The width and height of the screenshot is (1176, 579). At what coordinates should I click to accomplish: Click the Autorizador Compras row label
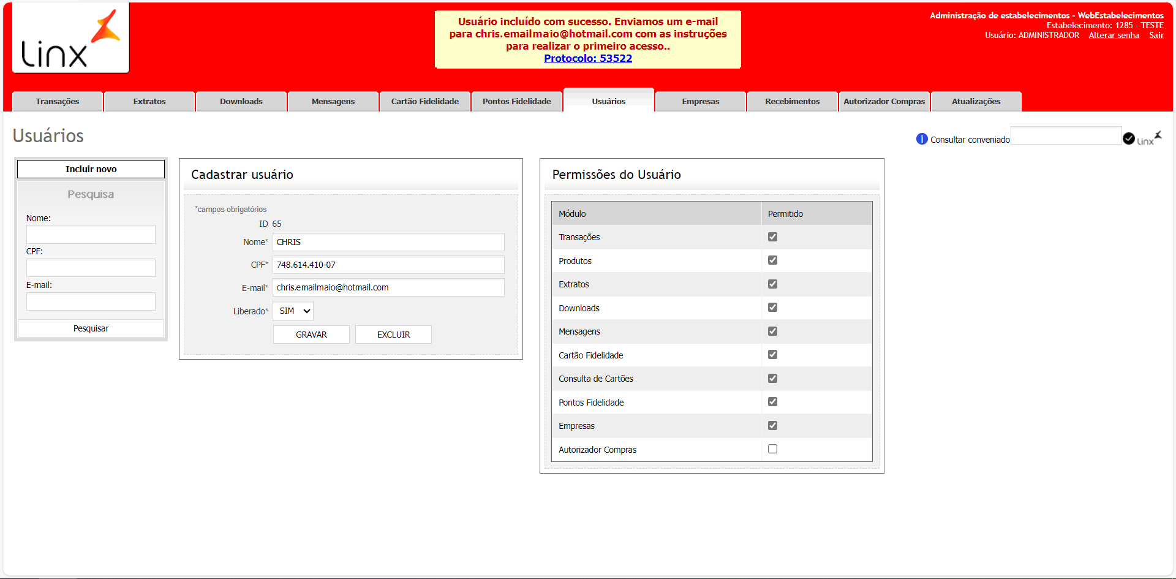[x=597, y=450]
